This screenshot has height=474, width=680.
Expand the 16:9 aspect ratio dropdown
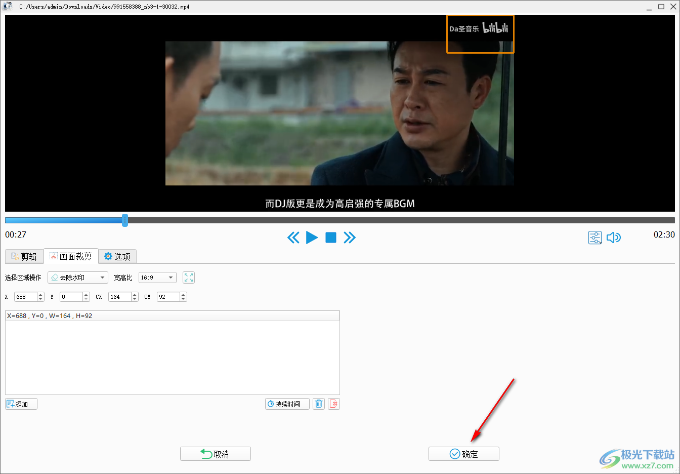(157, 278)
